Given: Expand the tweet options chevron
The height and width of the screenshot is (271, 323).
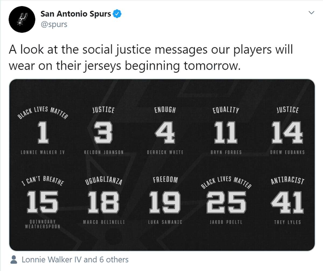Looking at the screenshot, I should click(311, 13).
